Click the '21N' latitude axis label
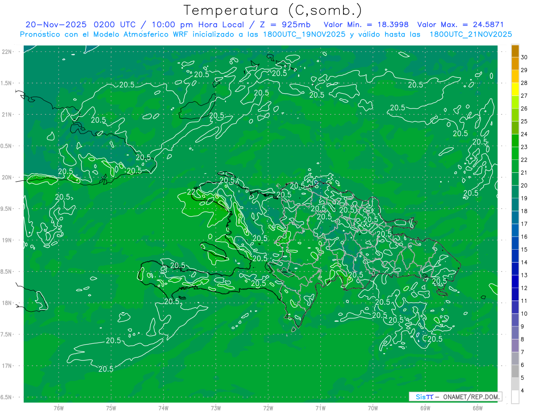This screenshot has width=536, height=414. click(7, 114)
